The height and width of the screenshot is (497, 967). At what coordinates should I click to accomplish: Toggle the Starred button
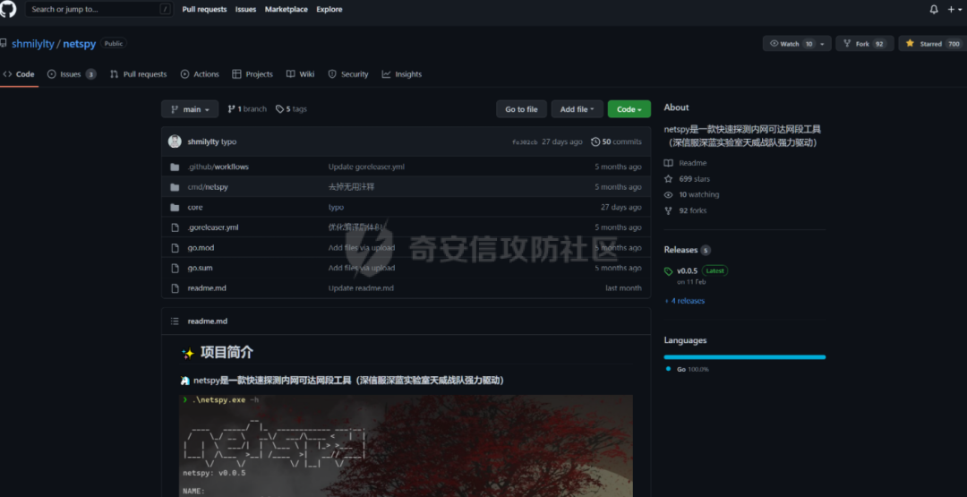click(x=932, y=44)
